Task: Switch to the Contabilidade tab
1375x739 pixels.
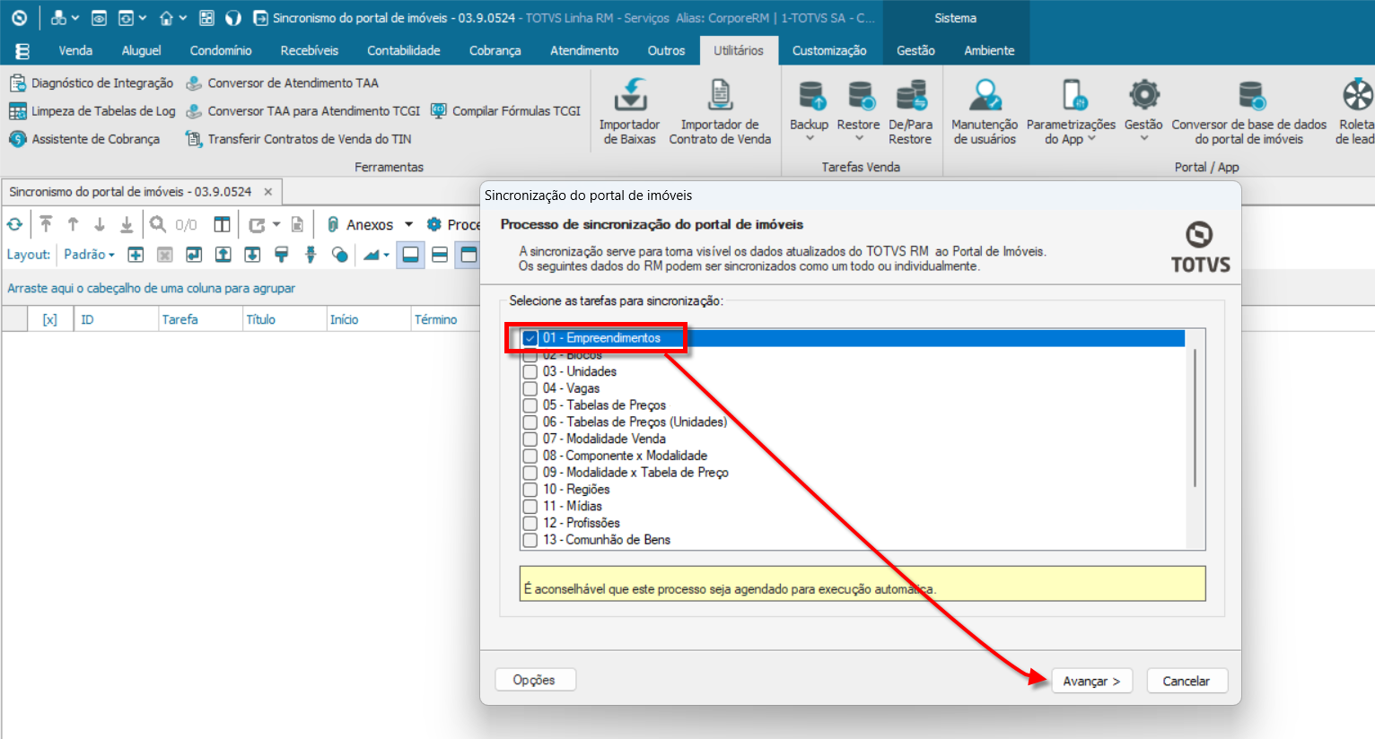Action: tap(404, 51)
